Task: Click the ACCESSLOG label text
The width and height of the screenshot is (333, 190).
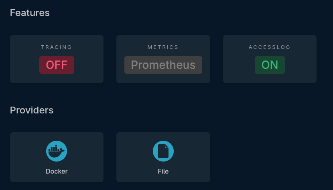Action: coord(270,47)
